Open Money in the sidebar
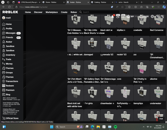 pyautogui.click(x=7, y=64)
